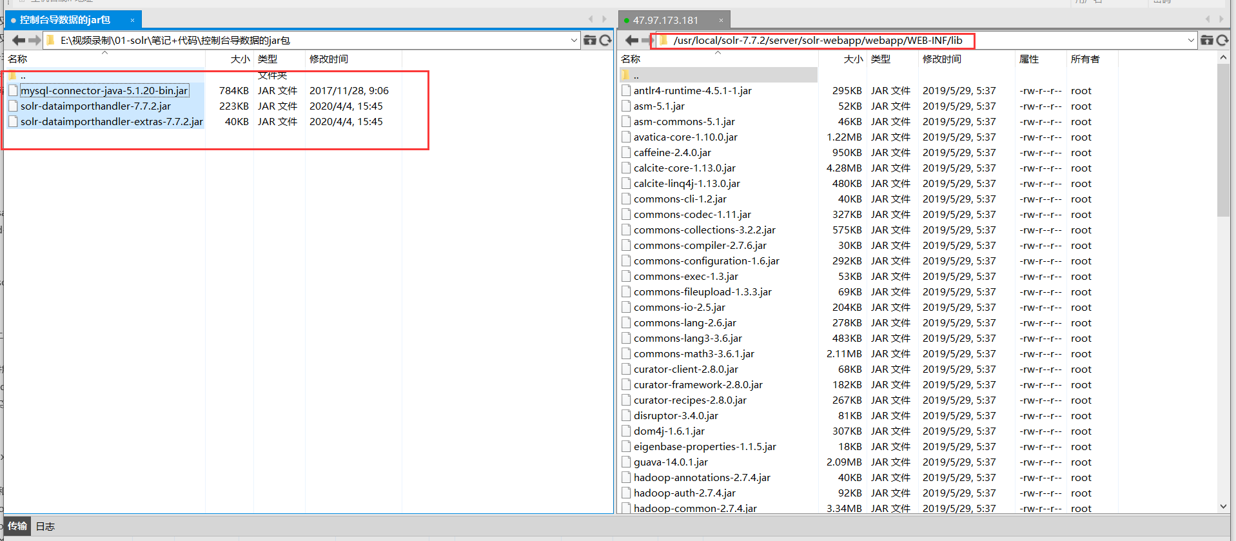
Task: Select hadoop-auth-2.7.4.jar file
Action: click(x=684, y=493)
